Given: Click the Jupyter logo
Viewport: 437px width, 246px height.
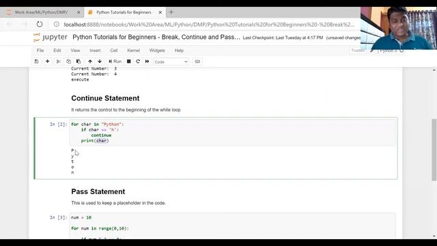Looking at the screenshot, I should click(x=51, y=37).
